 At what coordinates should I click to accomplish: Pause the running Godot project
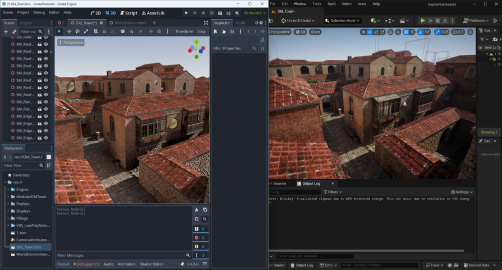coord(195,13)
